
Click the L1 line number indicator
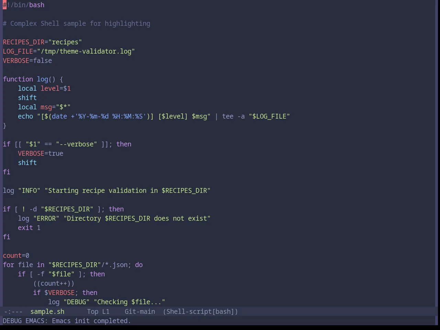coord(106,311)
